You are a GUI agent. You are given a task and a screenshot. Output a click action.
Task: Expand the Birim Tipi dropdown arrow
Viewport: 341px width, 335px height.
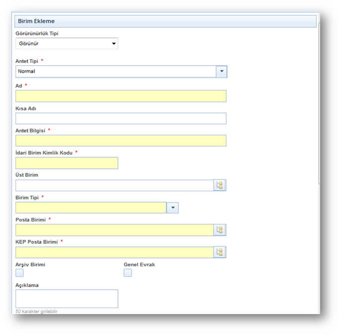pos(172,208)
